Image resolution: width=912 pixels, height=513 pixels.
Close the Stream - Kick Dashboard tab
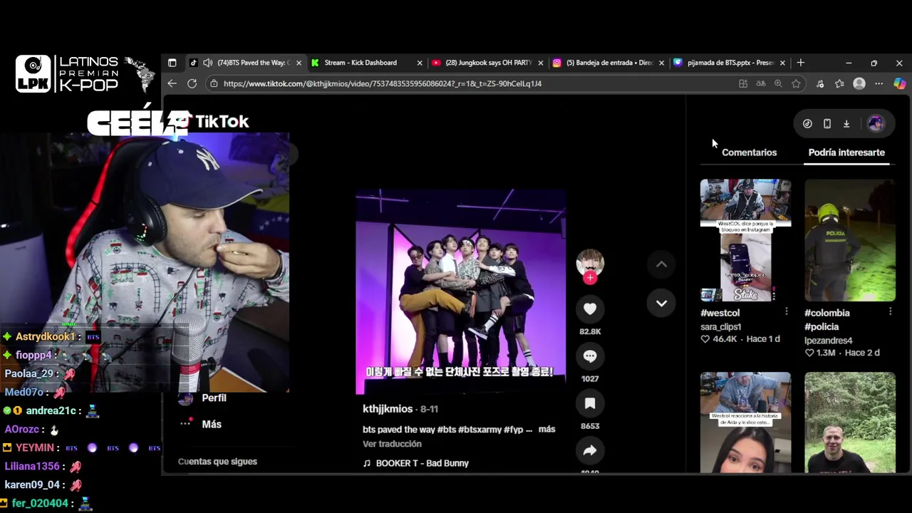point(420,63)
